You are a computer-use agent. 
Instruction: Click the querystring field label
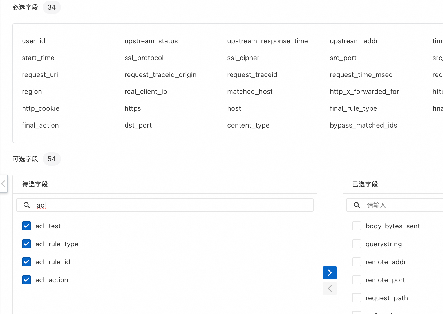tap(384, 244)
